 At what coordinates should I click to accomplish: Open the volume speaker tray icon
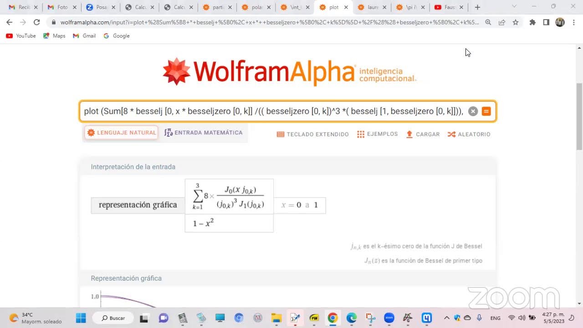coord(522,318)
